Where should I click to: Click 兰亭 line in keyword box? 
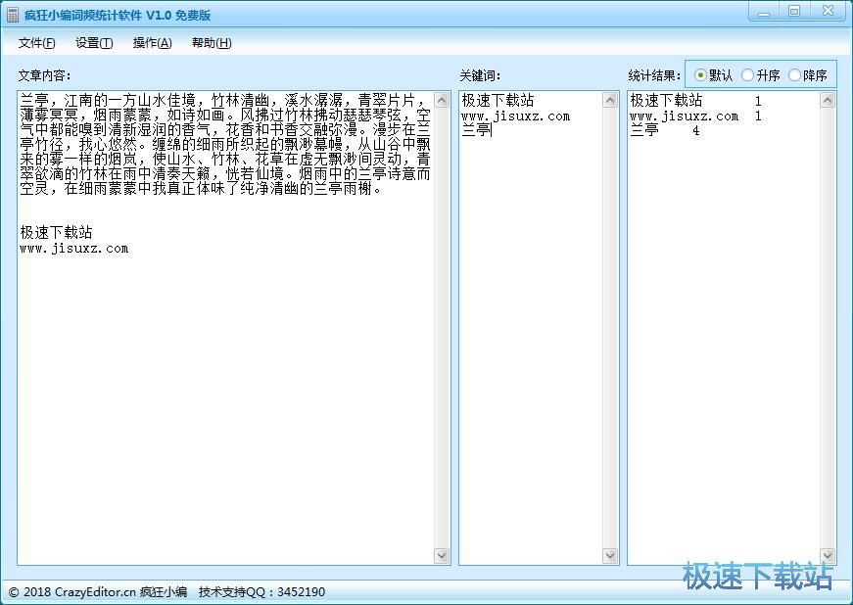point(476,130)
